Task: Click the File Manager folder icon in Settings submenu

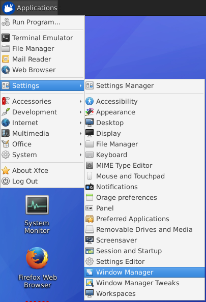Action: pos(90,144)
